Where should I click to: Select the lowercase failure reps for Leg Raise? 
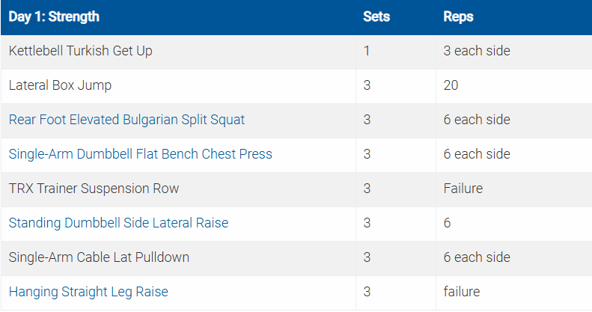click(x=461, y=292)
